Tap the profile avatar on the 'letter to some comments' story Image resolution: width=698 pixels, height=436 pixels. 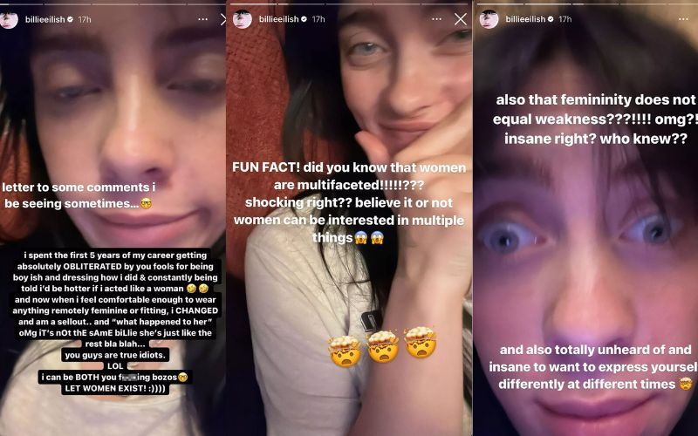tap(9, 19)
